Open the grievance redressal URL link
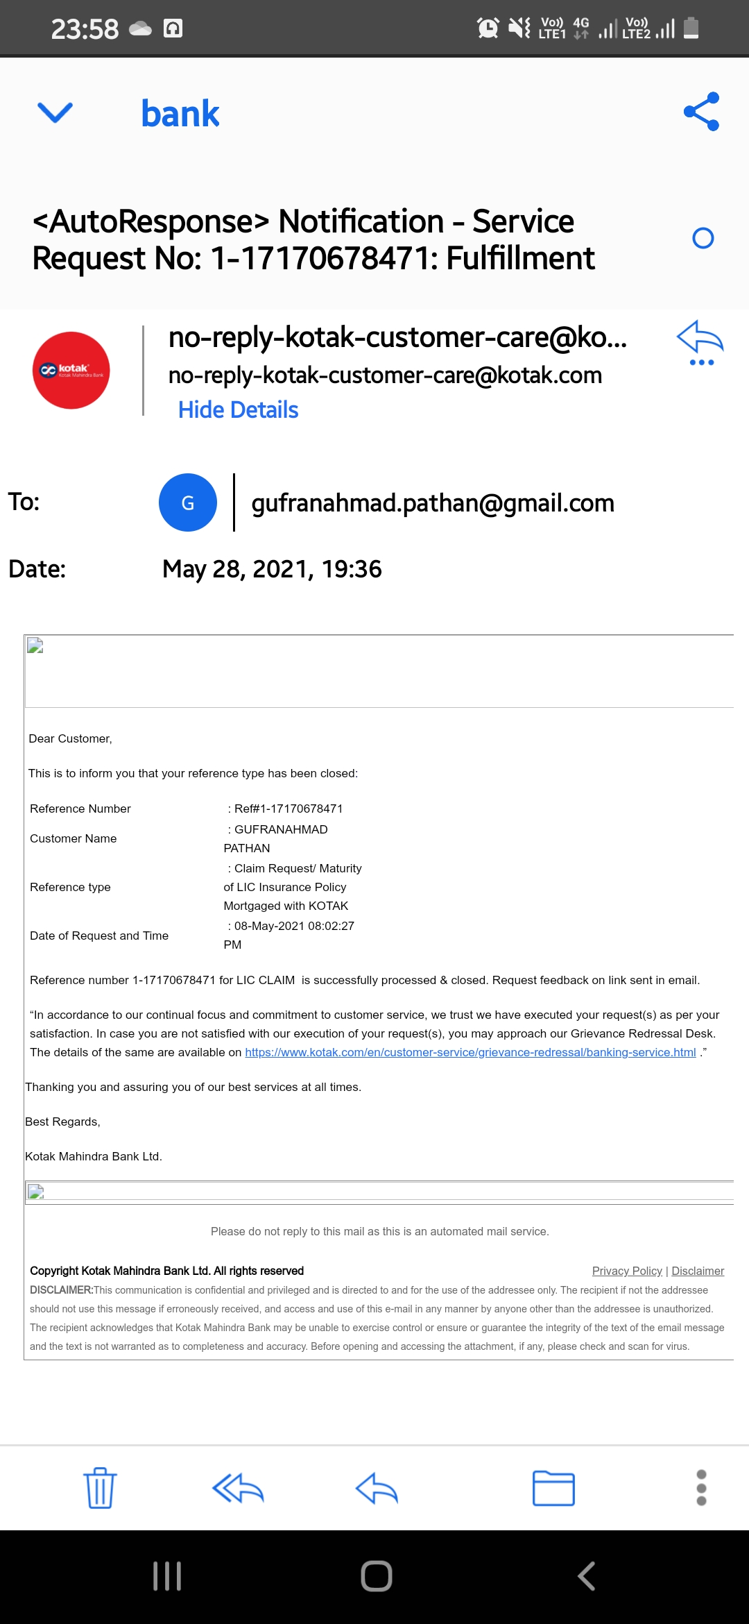Image resolution: width=749 pixels, height=1624 pixels. click(470, 1052)
